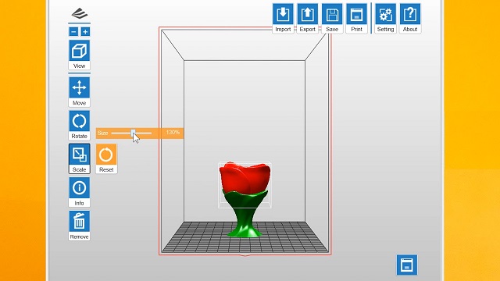Click the print shortcut icon at bottom right

point(407,265)
